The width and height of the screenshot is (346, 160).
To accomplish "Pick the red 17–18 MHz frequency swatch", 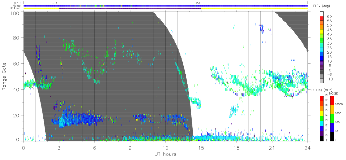I will [322, 98].
